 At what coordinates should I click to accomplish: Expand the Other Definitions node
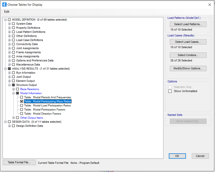[9, 36]
